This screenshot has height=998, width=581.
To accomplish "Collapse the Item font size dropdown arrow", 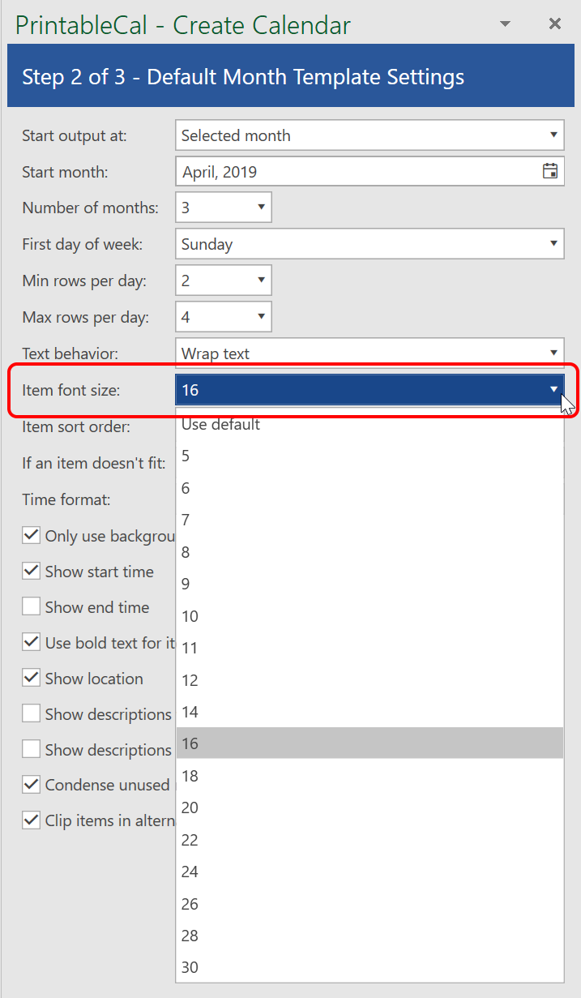I will [x=554, y=389].
